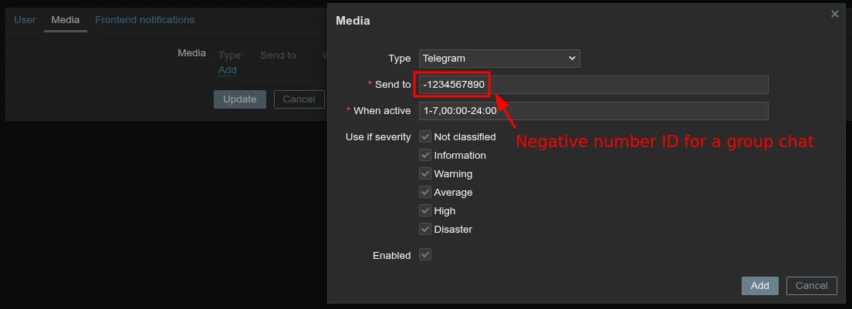Uncheck the High severity checkbox

click(425, 210)
